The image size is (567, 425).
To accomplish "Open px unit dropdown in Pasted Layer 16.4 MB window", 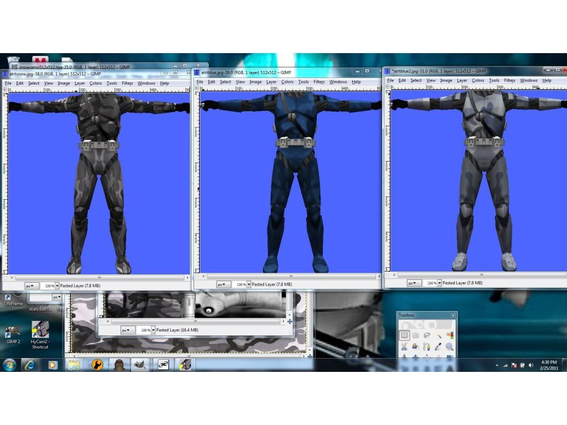I will [128, 330].
